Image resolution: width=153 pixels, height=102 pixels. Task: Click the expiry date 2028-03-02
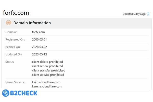coord(40,47)
